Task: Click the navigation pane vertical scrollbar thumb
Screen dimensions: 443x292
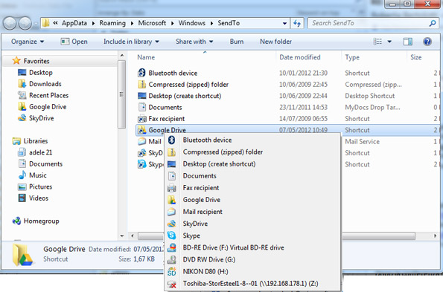Action: [122, 94]
